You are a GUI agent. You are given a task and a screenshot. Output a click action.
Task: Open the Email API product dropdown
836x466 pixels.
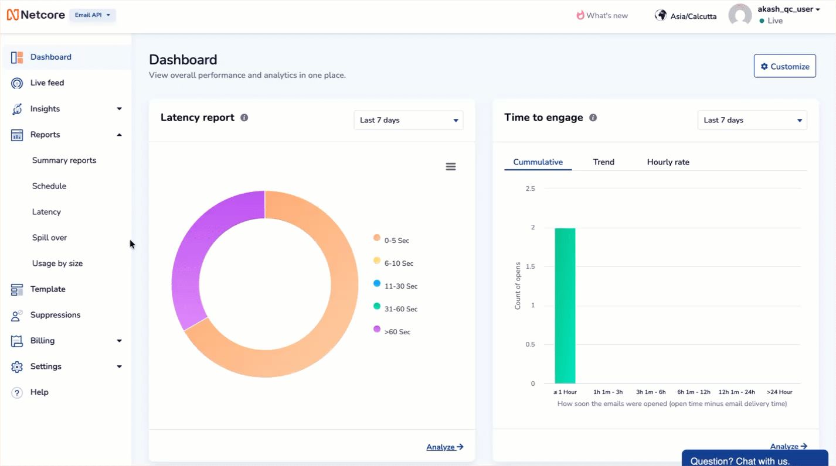click(93, 15)
